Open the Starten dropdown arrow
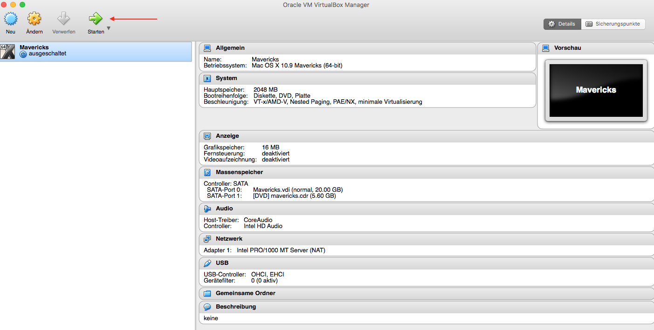 coord(109,28)
